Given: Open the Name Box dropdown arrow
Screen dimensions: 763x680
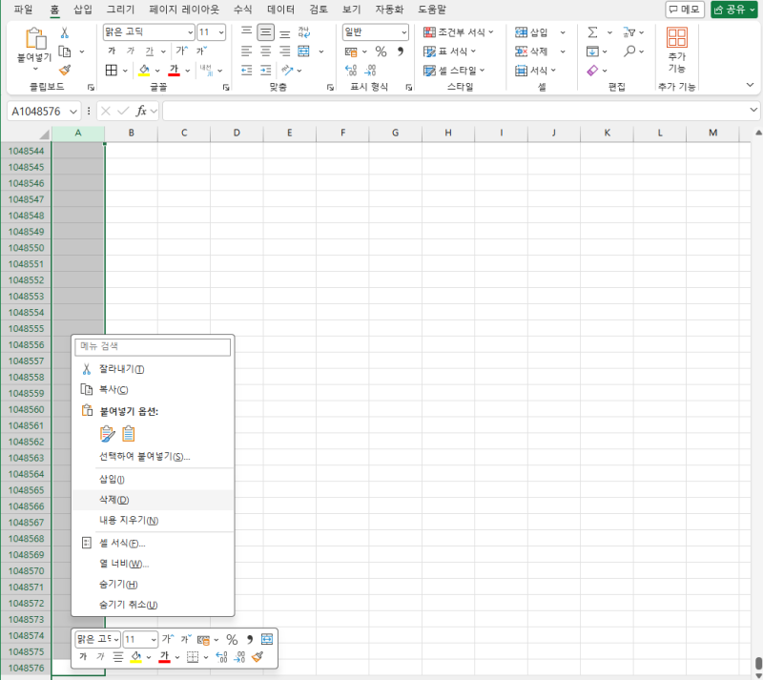Looking at the screenshot, I should point(73,112).
